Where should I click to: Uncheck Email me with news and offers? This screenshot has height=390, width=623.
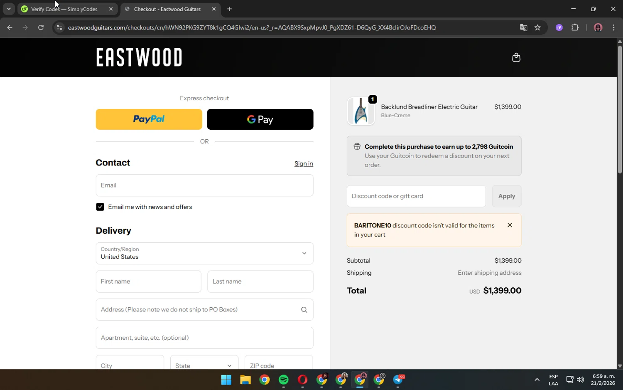pyautogui.click(x=100, y=207)
